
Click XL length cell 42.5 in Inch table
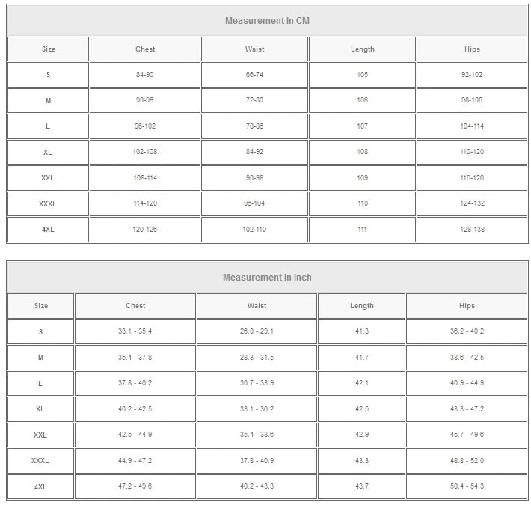(x=362, y=409)
